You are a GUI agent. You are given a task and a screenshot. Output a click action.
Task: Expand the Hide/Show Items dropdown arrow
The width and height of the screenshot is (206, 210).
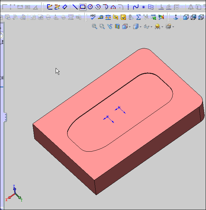(151, 27)
